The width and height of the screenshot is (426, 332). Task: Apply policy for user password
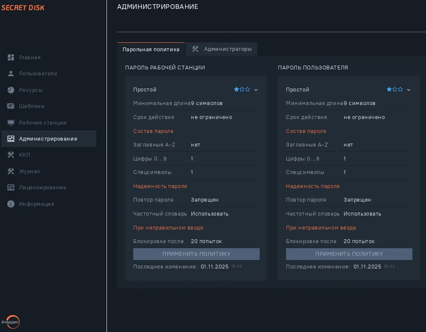[349, 254]
